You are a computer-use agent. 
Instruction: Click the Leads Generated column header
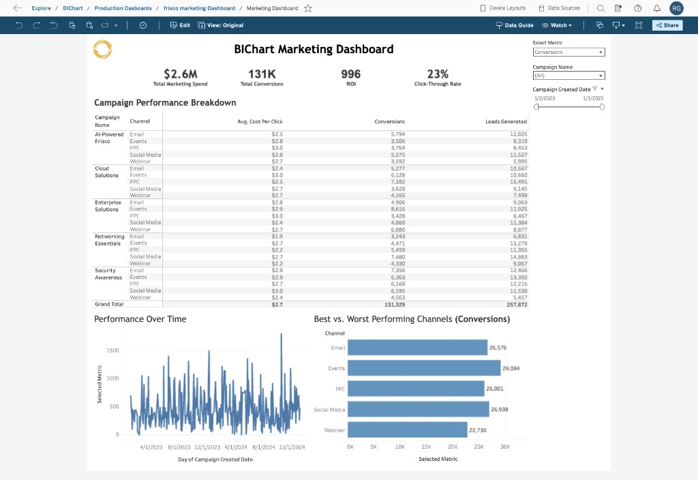[x=506, y=121]
